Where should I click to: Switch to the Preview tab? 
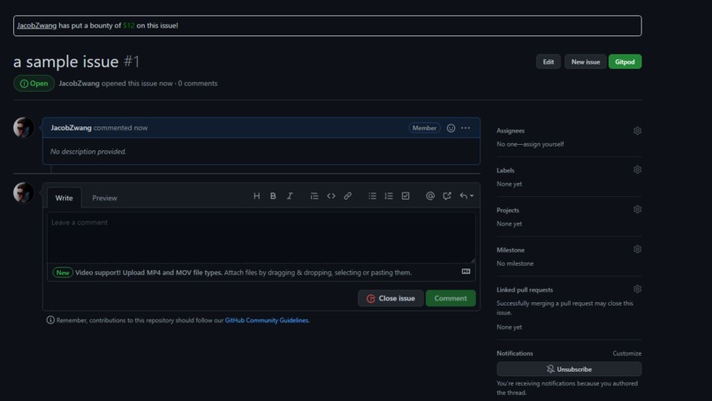click(104, 198)
